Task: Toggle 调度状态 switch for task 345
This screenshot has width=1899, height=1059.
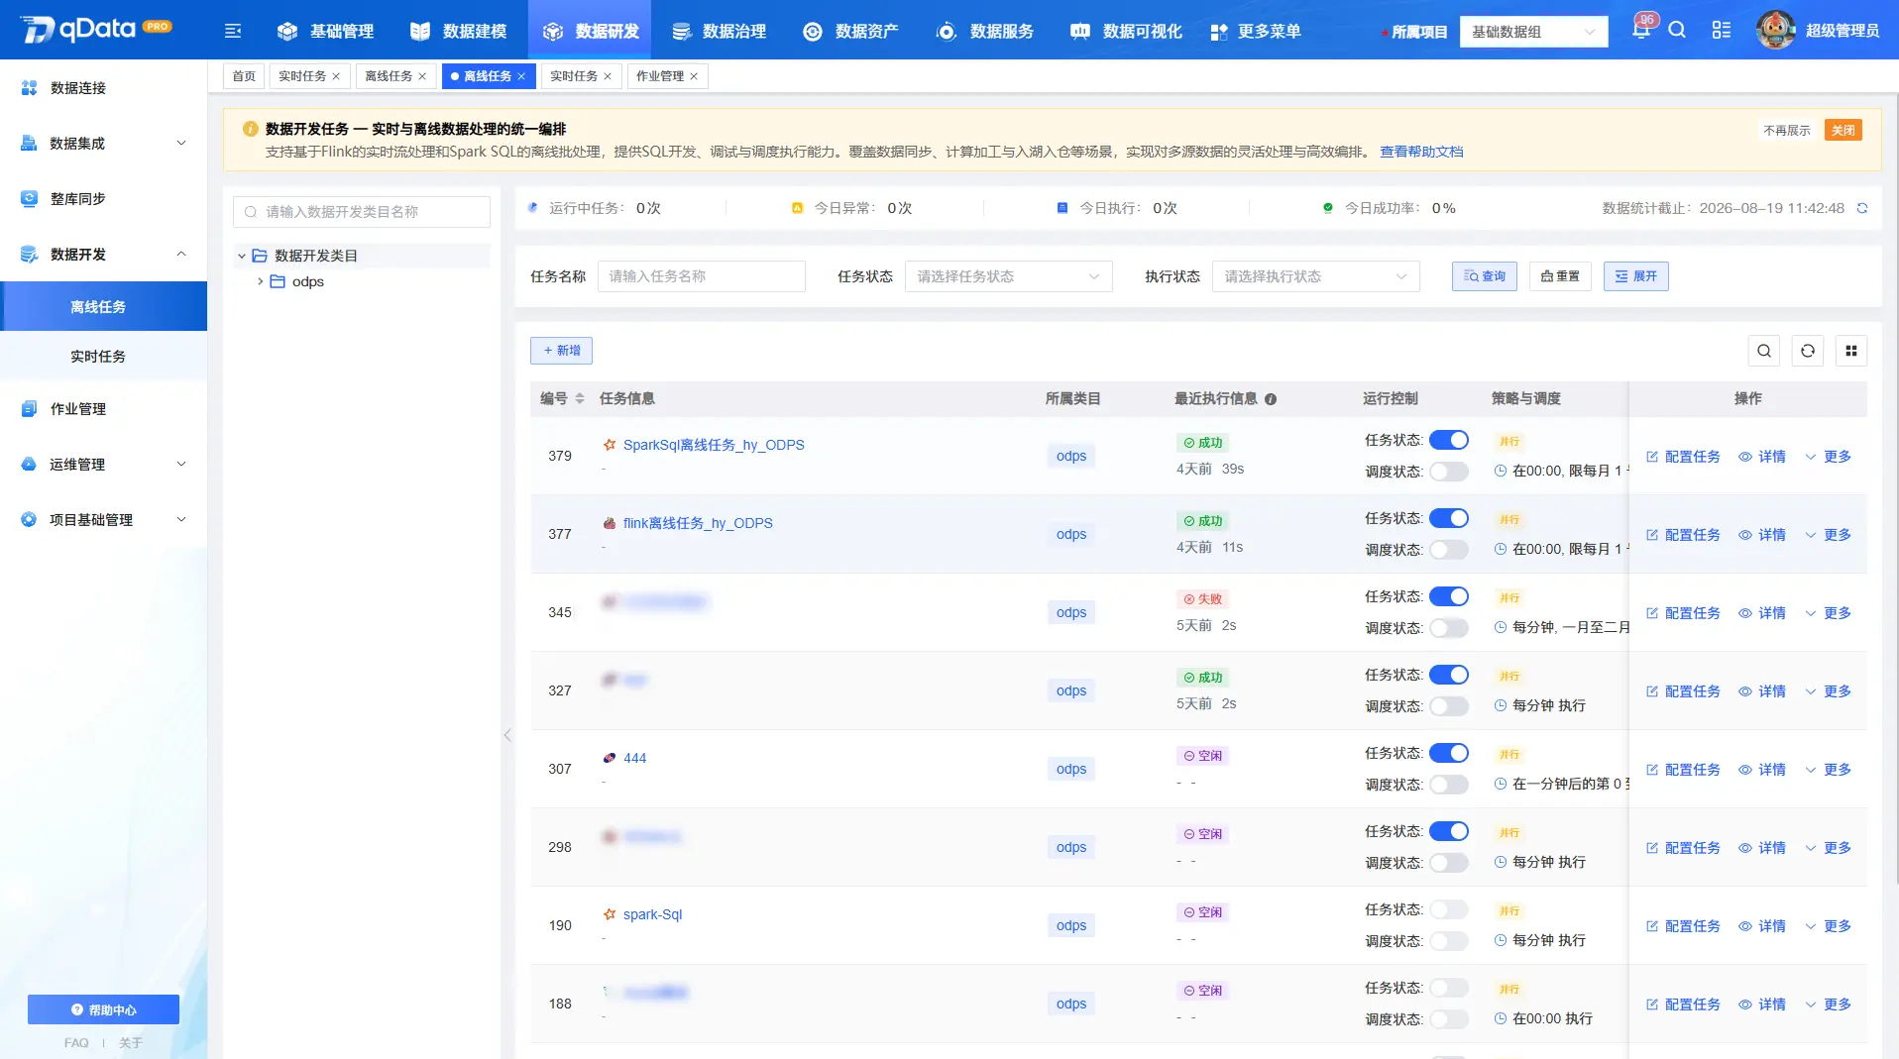Action: coord(1448,628)
